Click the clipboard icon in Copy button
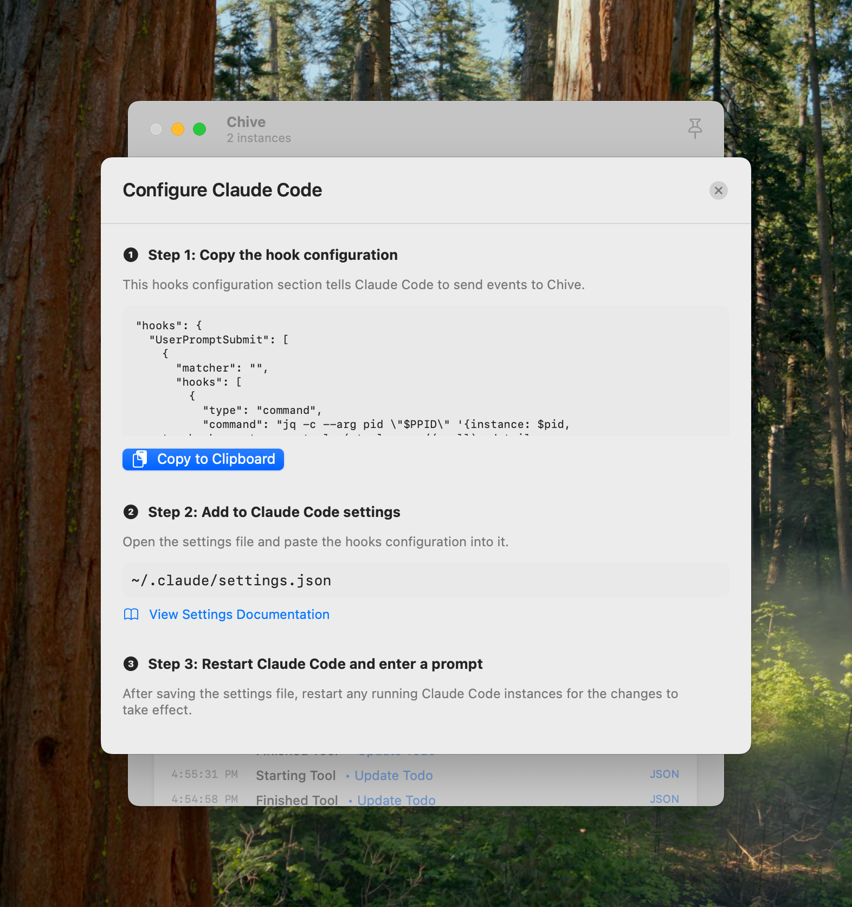The width and height of the screenshot is (852, 907). coord(140,459)
